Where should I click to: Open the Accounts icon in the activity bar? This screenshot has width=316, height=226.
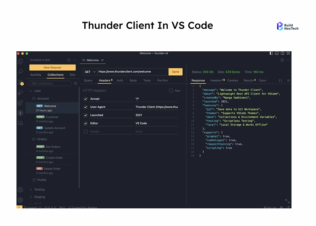[x=20, y=190]
